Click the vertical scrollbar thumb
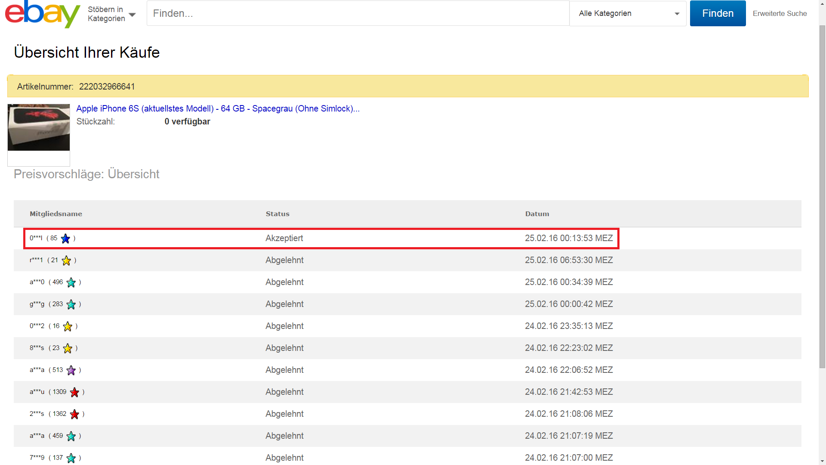This screenshot has height=465, width=826. [x=822, y=196]
